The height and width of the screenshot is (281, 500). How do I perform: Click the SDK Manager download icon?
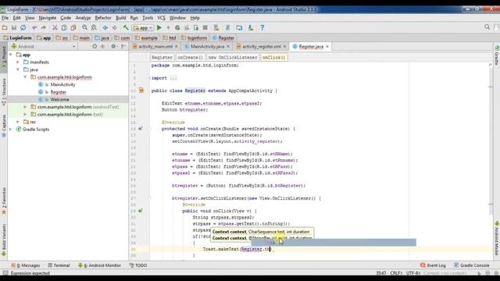pos(251,28)
